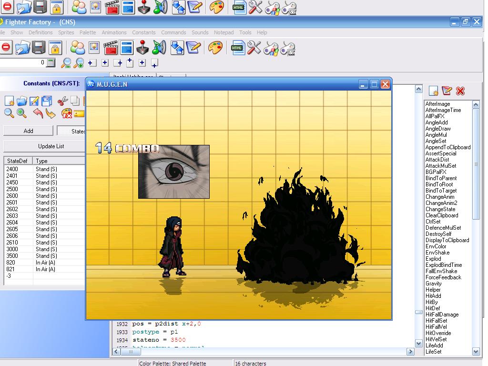
Task: Open Notepad pencil icon under the menu bar
Action: click(193, 48)
